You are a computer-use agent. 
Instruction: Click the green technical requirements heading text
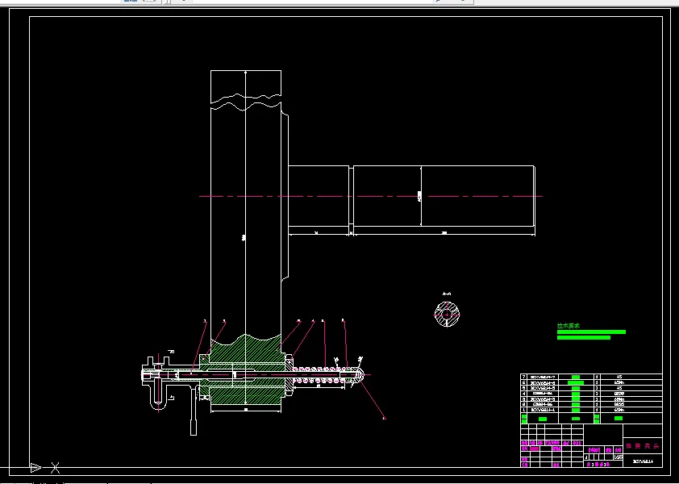569,325
